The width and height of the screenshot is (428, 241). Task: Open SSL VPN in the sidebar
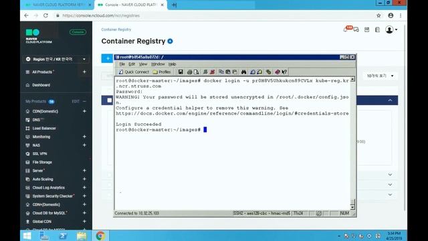[39, 153]
